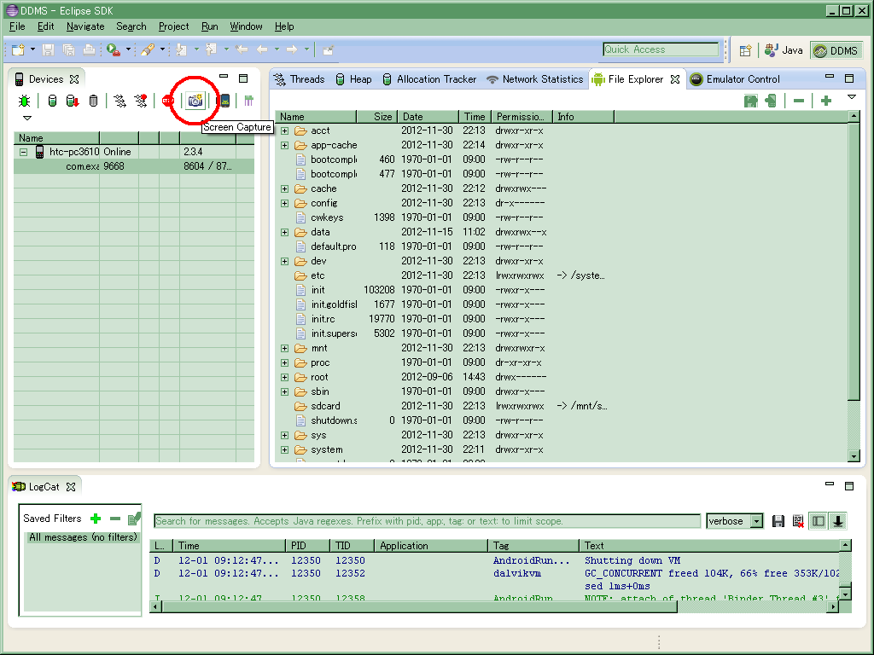Image resolution: width=874 pixels, height=655 pixels.
Task: Click Pull file from device icon
Action: (x=750, y=101)
